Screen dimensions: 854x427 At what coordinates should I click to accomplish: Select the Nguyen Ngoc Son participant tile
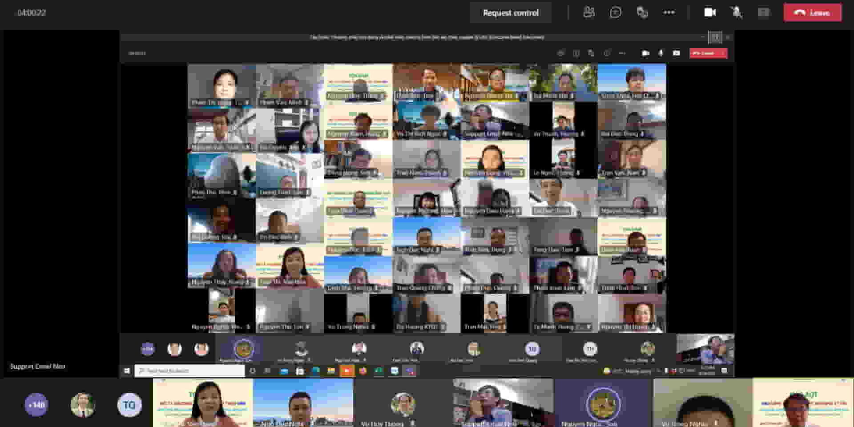click(x=603, y=403)
